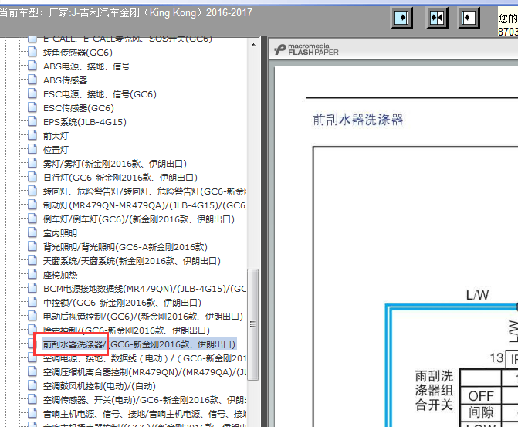Click document icon beside 空调鼓风机控制
The height and width of the screenshot is (427, 518).
pyautogui.click(x=32, y=385)
